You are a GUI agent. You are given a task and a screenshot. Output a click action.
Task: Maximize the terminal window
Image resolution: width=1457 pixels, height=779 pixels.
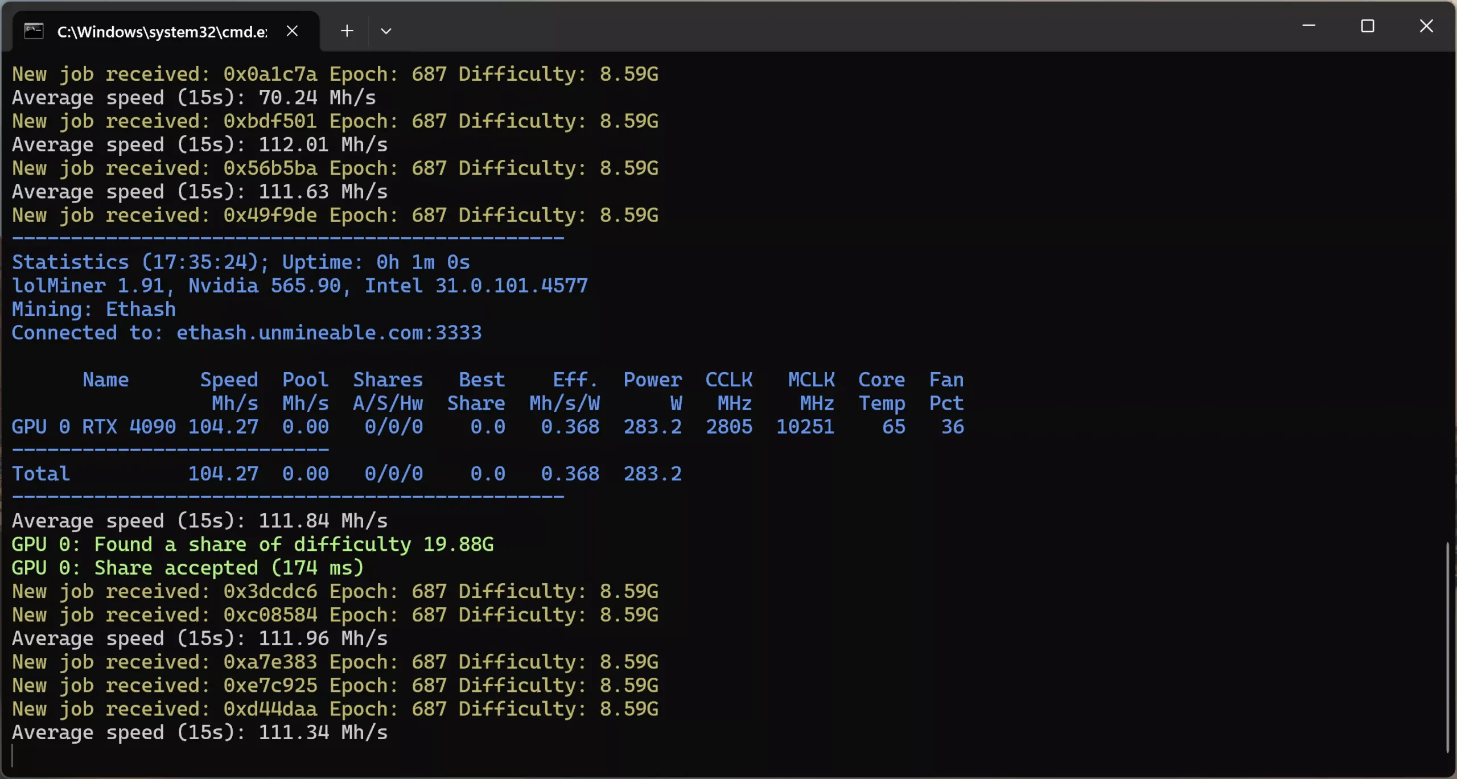click(1368, 26)
